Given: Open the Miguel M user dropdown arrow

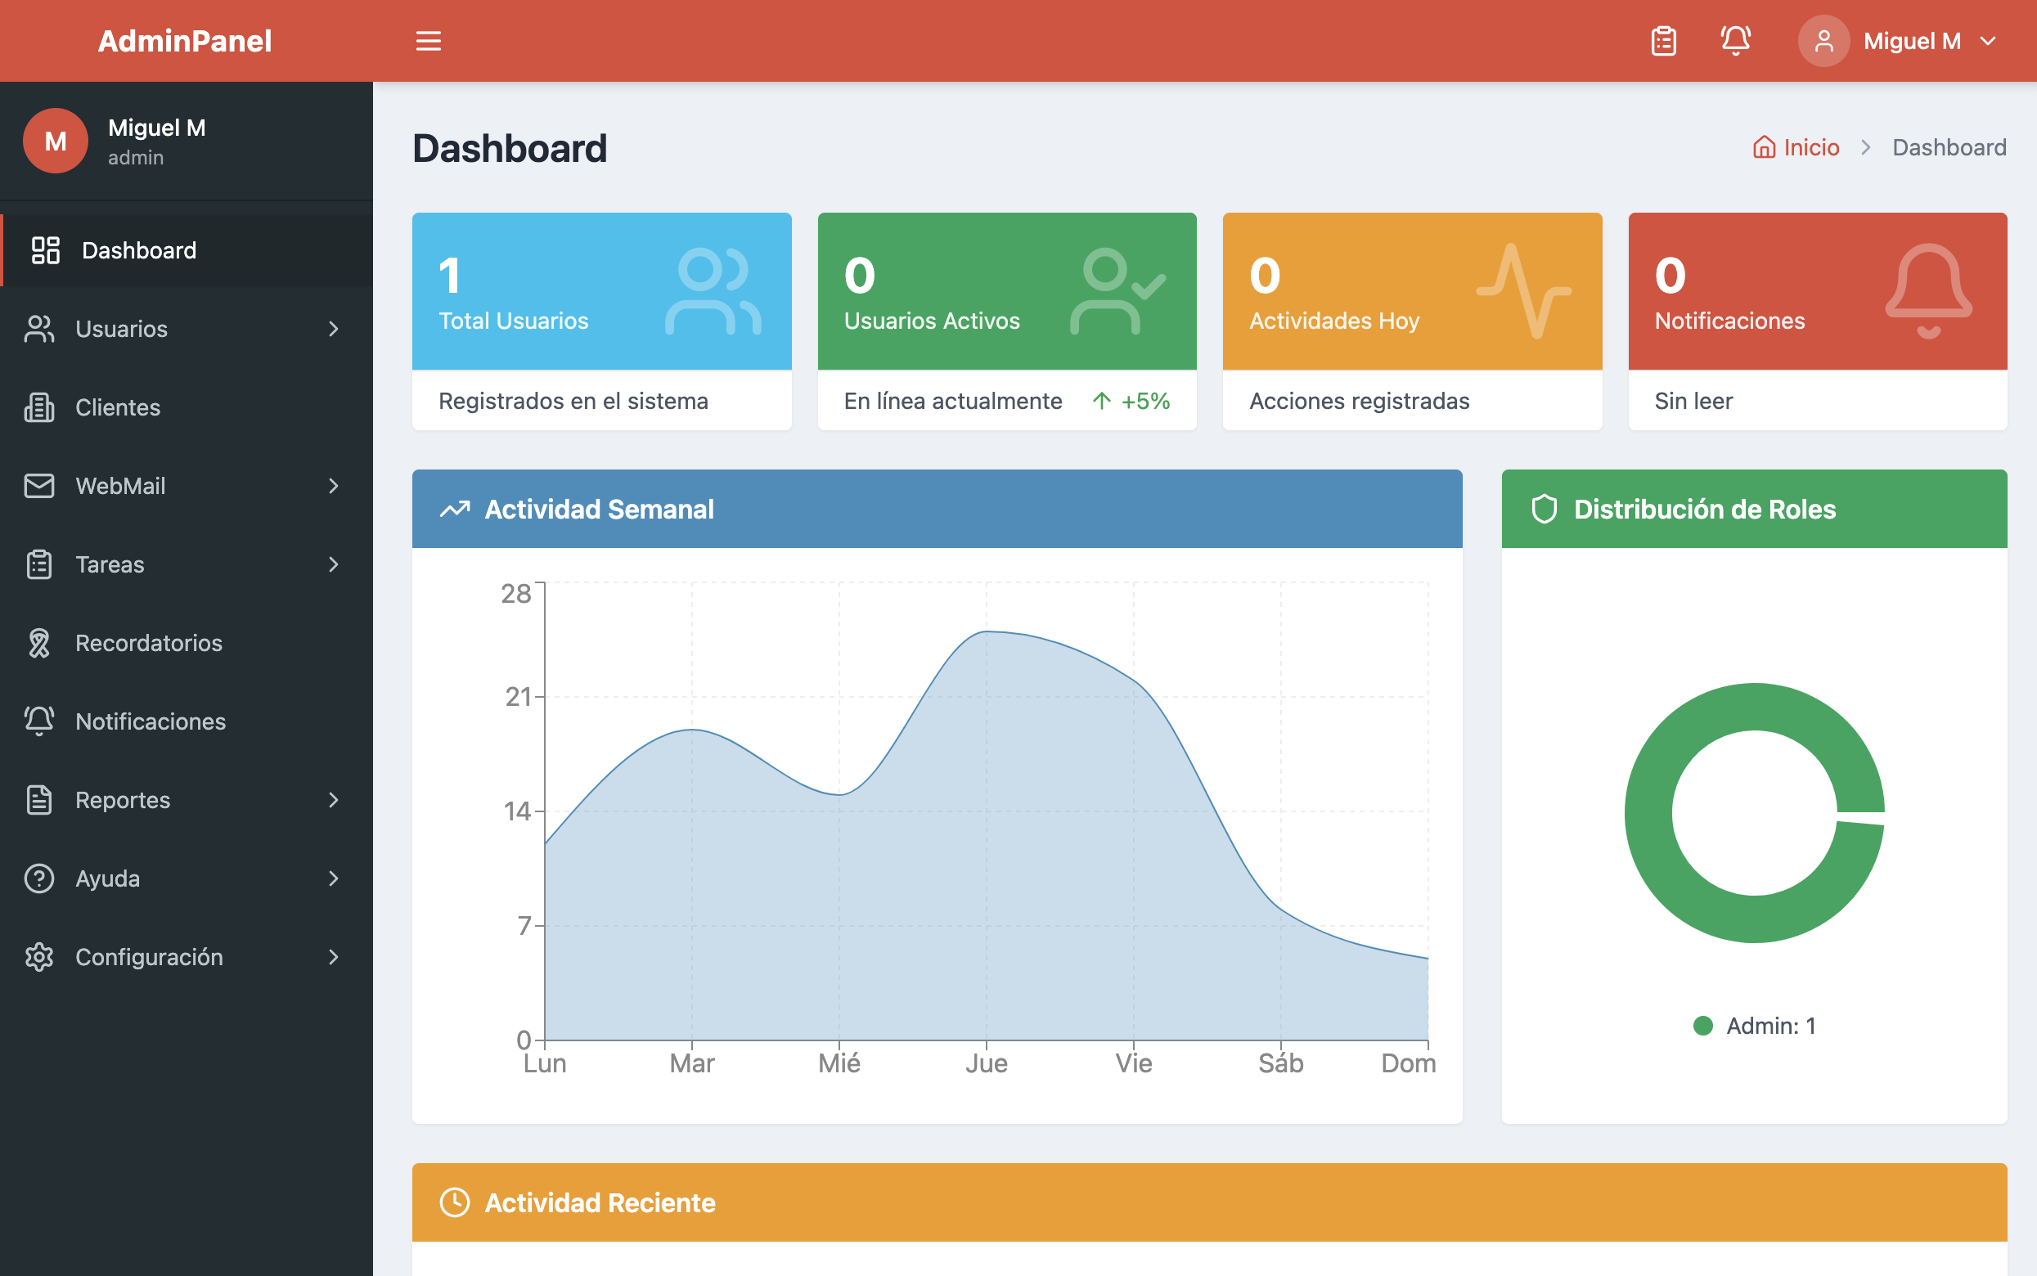Looking at the screenshot, I should point(1988,41).
